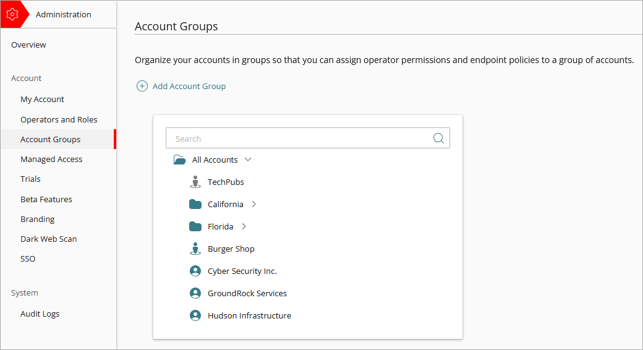Click the plus icon for Add Account Group
Screen dimensions: 643x350
tap(142, 86)
